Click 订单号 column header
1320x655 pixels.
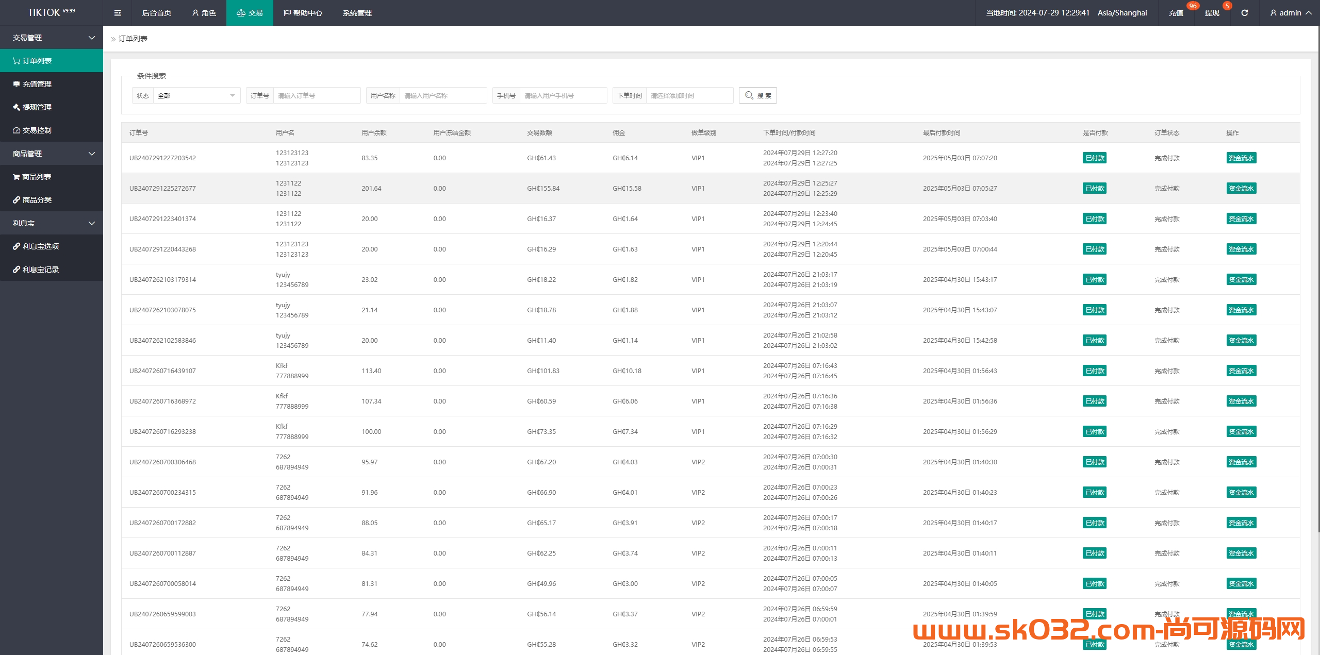[x=139, y=132]
